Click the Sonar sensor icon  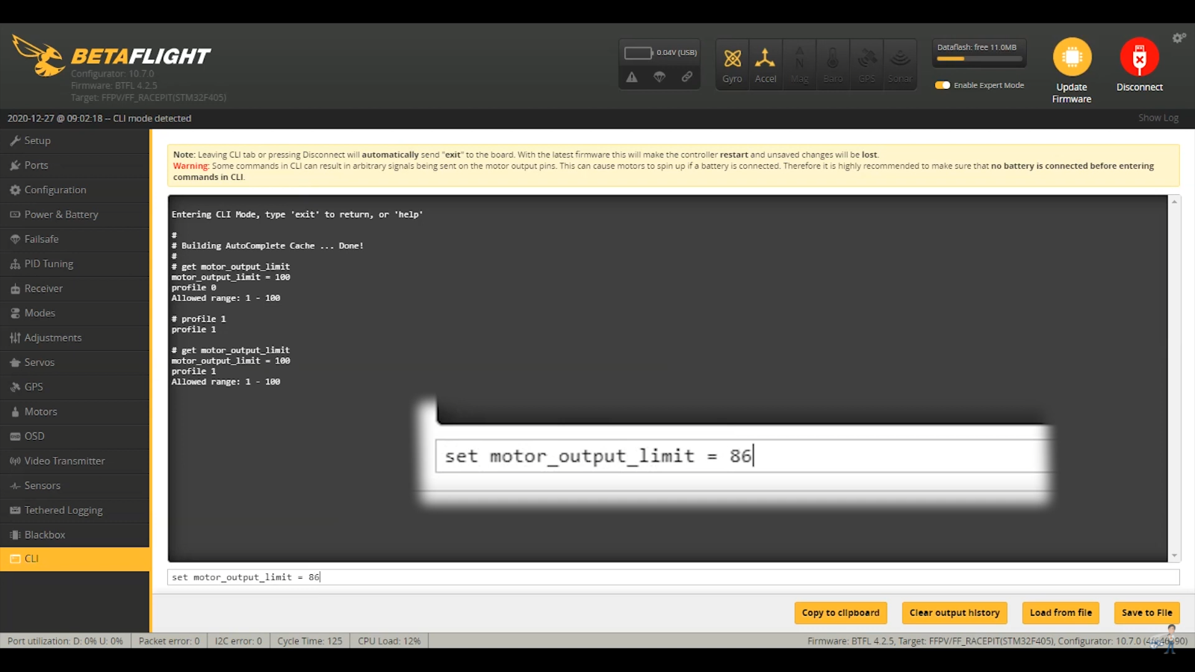tap(899, 63)
